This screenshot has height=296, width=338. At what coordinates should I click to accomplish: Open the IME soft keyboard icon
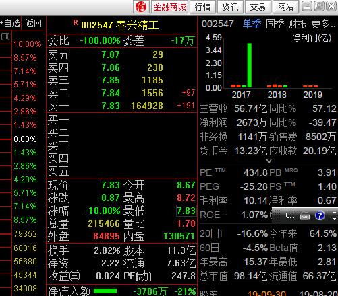pyautogui.click(x=305, y=216)
